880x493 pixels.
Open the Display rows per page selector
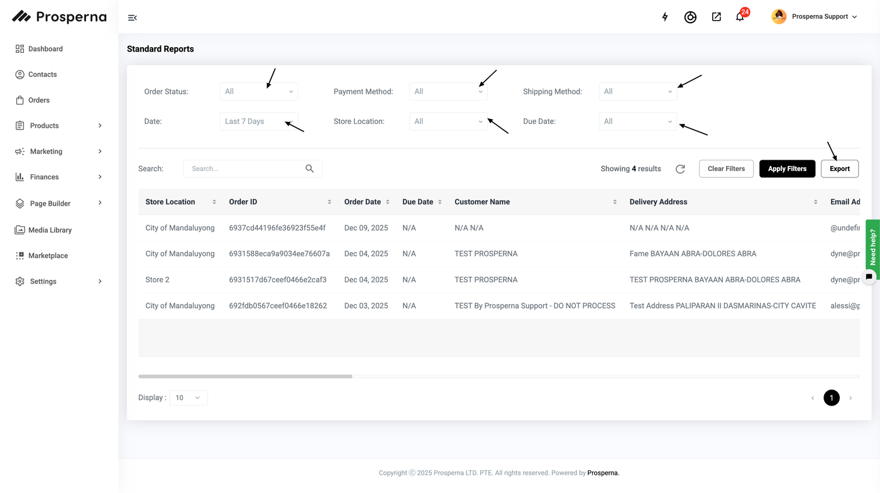tap(189, 397)
